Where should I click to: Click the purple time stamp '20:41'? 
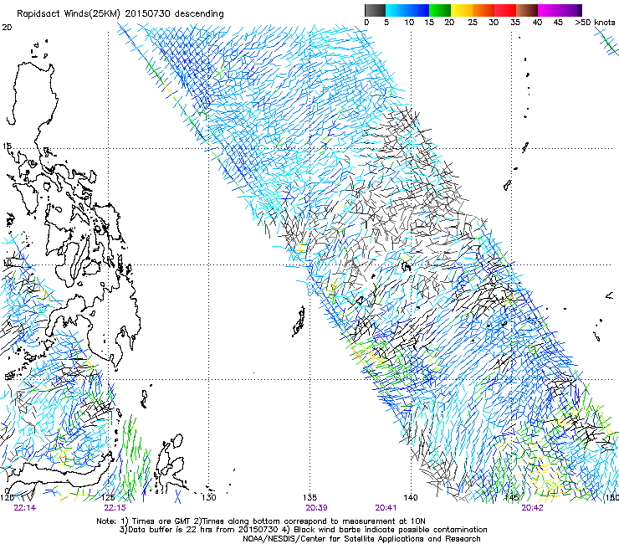[x=386, y=508]
